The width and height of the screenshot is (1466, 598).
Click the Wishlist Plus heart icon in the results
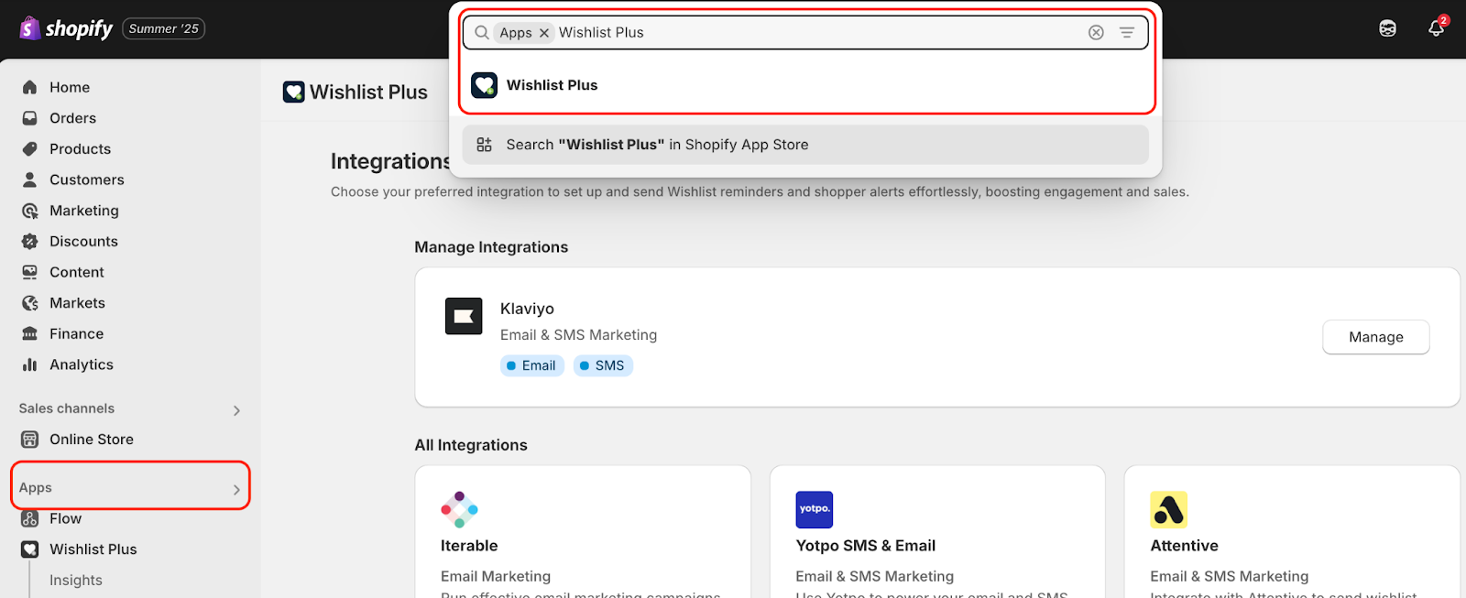pos(484,85)
